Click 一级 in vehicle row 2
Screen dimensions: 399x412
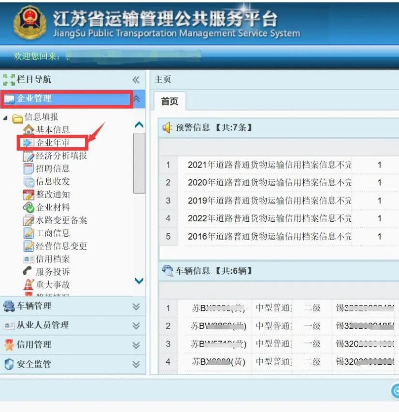click(312, 326)
